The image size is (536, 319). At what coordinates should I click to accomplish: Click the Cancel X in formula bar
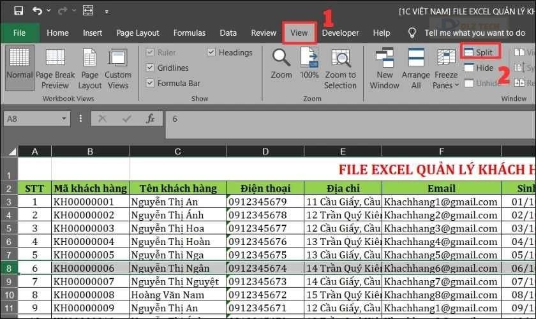(102, 119)
